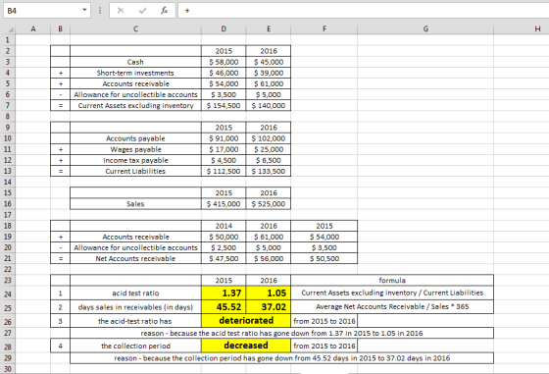The height and width of the screenshot is (374, 549).
Task: Click the formula bar resize dots handle
Action: pos(100,11)
